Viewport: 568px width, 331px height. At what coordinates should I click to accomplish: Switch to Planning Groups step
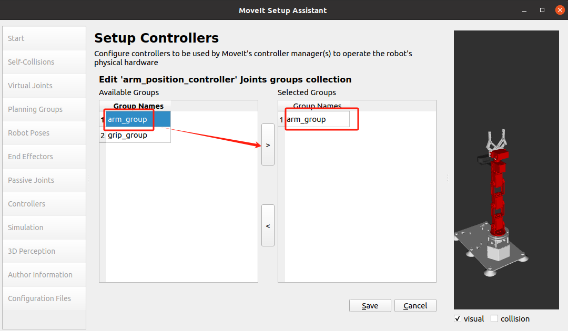point(44,109)
